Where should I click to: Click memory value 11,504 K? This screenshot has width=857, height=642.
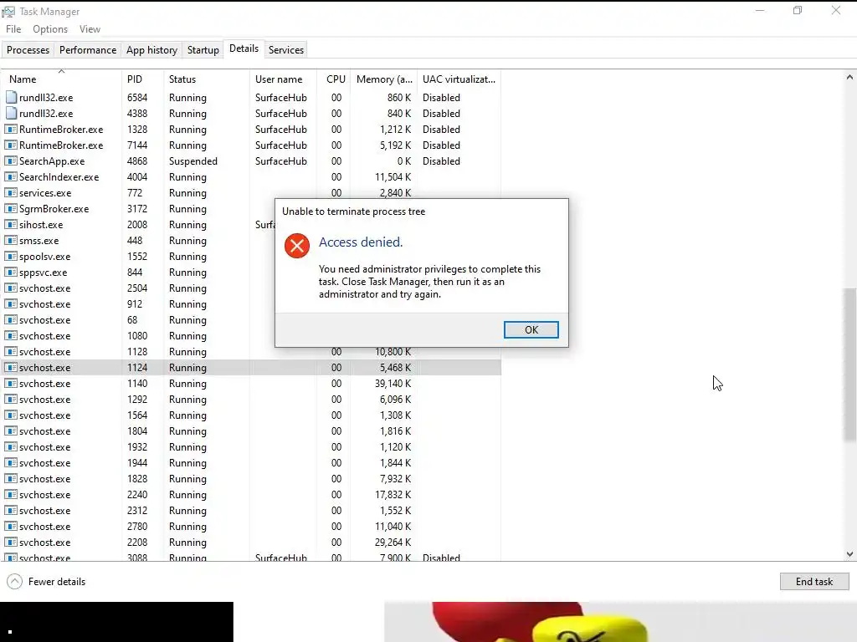[393, 177]
